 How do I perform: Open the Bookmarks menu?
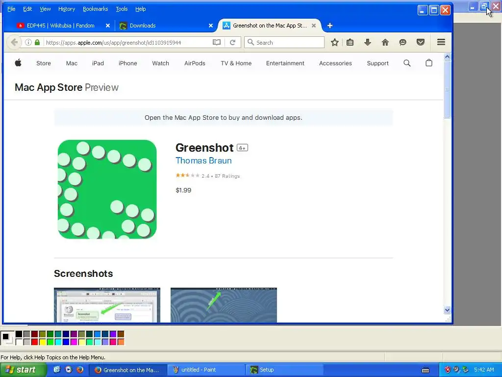[x=96, y=9]
